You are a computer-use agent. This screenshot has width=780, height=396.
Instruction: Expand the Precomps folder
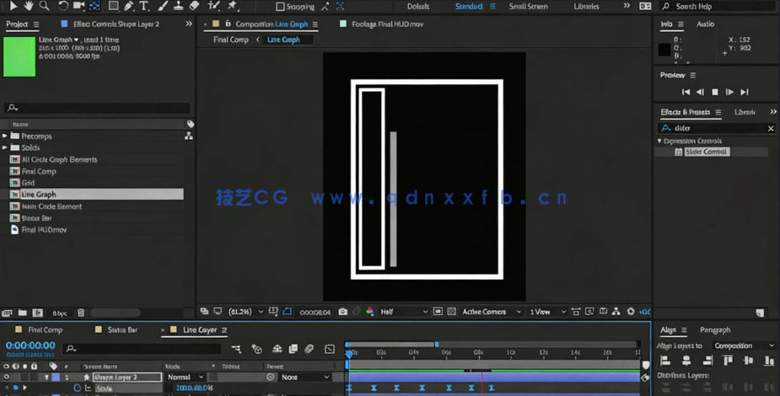(x=5, y=136)
